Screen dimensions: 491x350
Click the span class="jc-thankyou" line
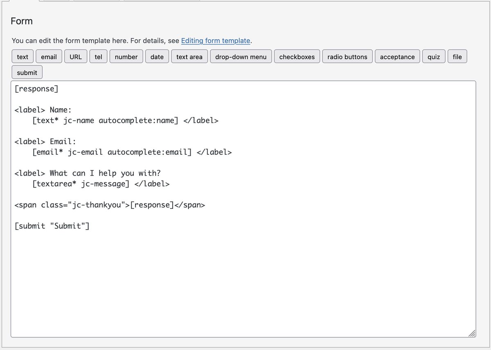[110, 205]
